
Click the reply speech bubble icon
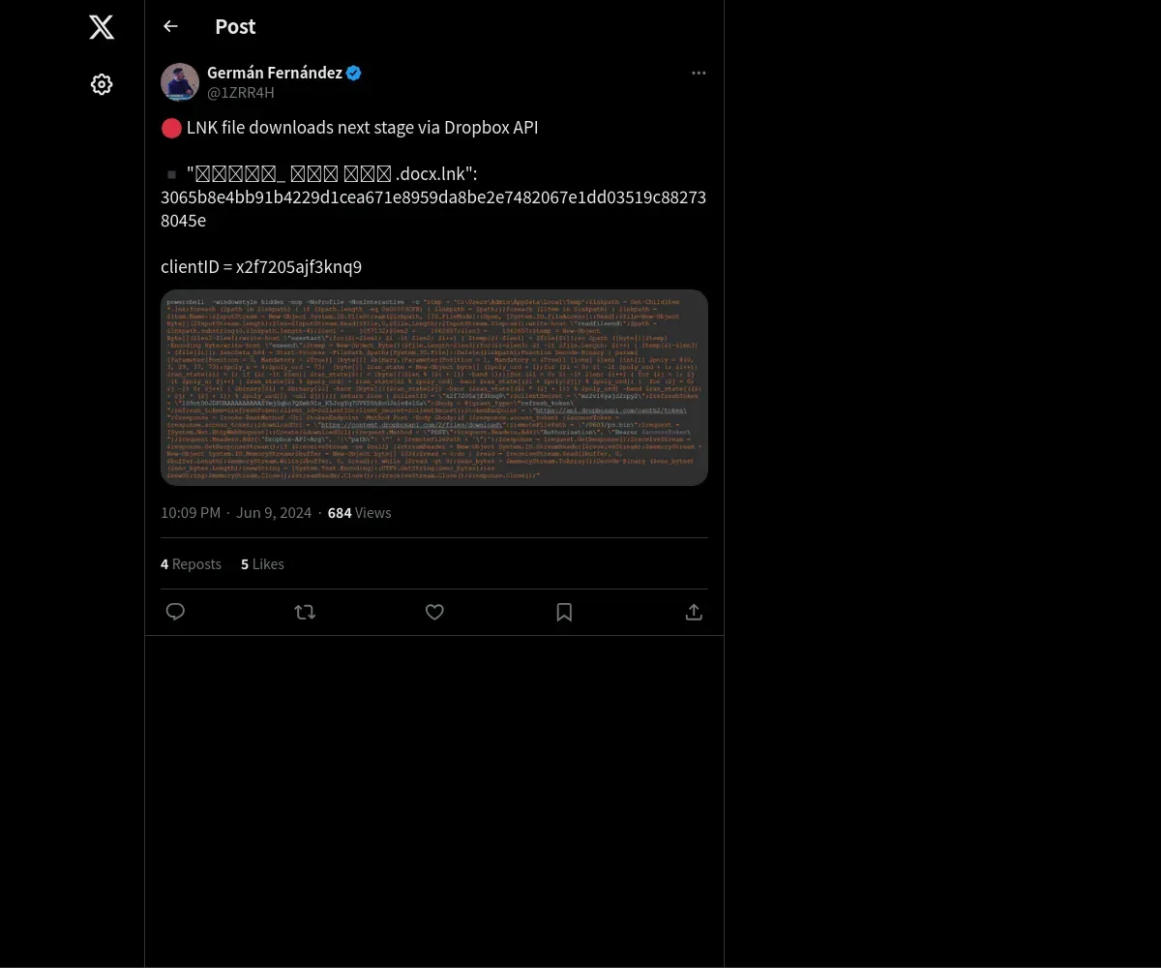[175, 612]
